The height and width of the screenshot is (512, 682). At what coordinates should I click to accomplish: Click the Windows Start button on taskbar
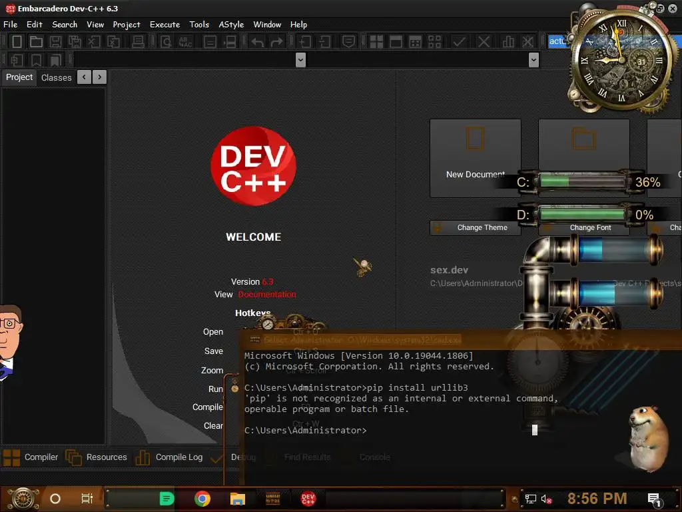click(x=23, y=499)
